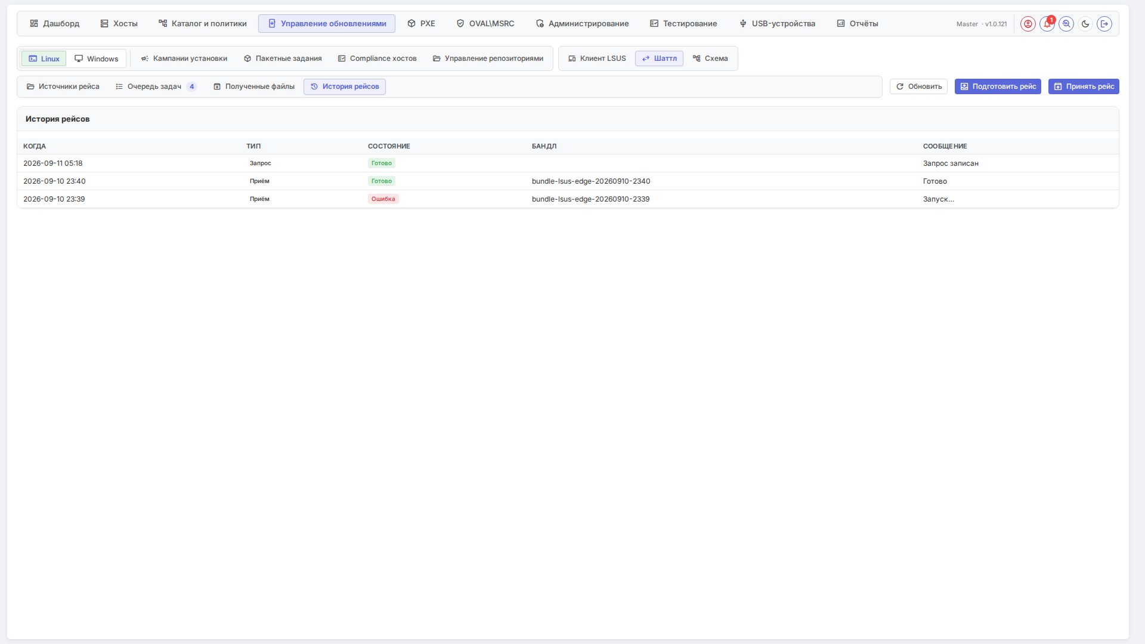Open Полученные файлы tab
The image size is (1145, 644).
pos(254,86)
